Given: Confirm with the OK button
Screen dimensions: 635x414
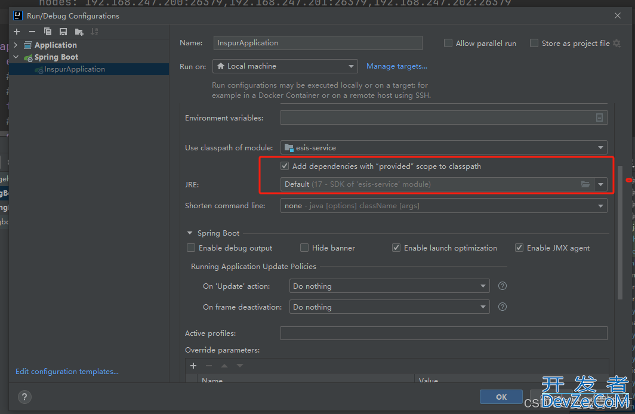Looking at the screenshot, I should (501, 397).
